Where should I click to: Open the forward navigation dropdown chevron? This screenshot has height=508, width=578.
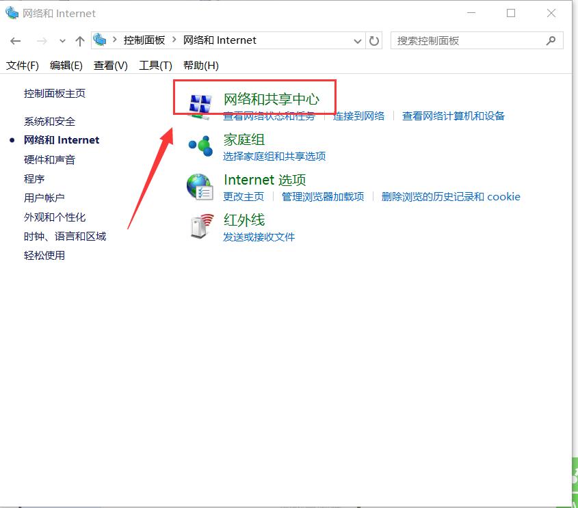click(62, 41)
